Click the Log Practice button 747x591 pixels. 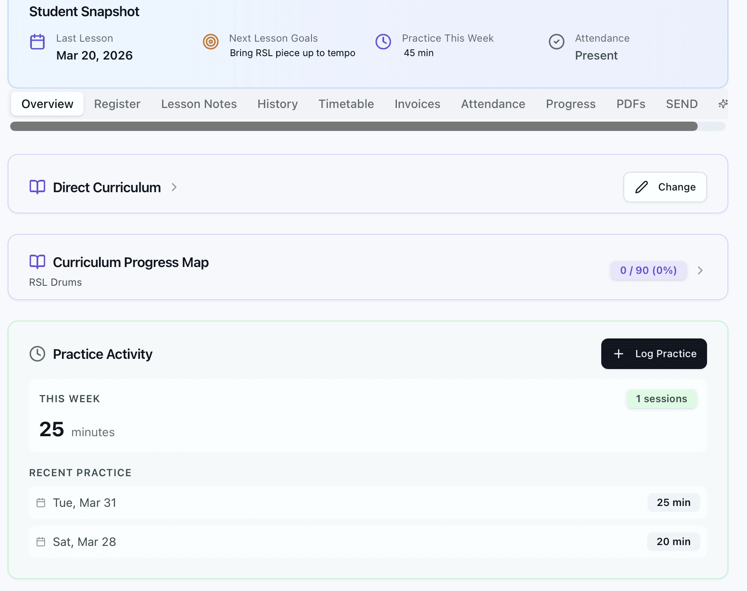coord(654,354)
